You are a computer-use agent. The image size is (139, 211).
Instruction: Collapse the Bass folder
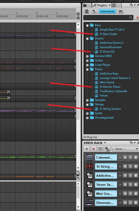coord(87,25)
